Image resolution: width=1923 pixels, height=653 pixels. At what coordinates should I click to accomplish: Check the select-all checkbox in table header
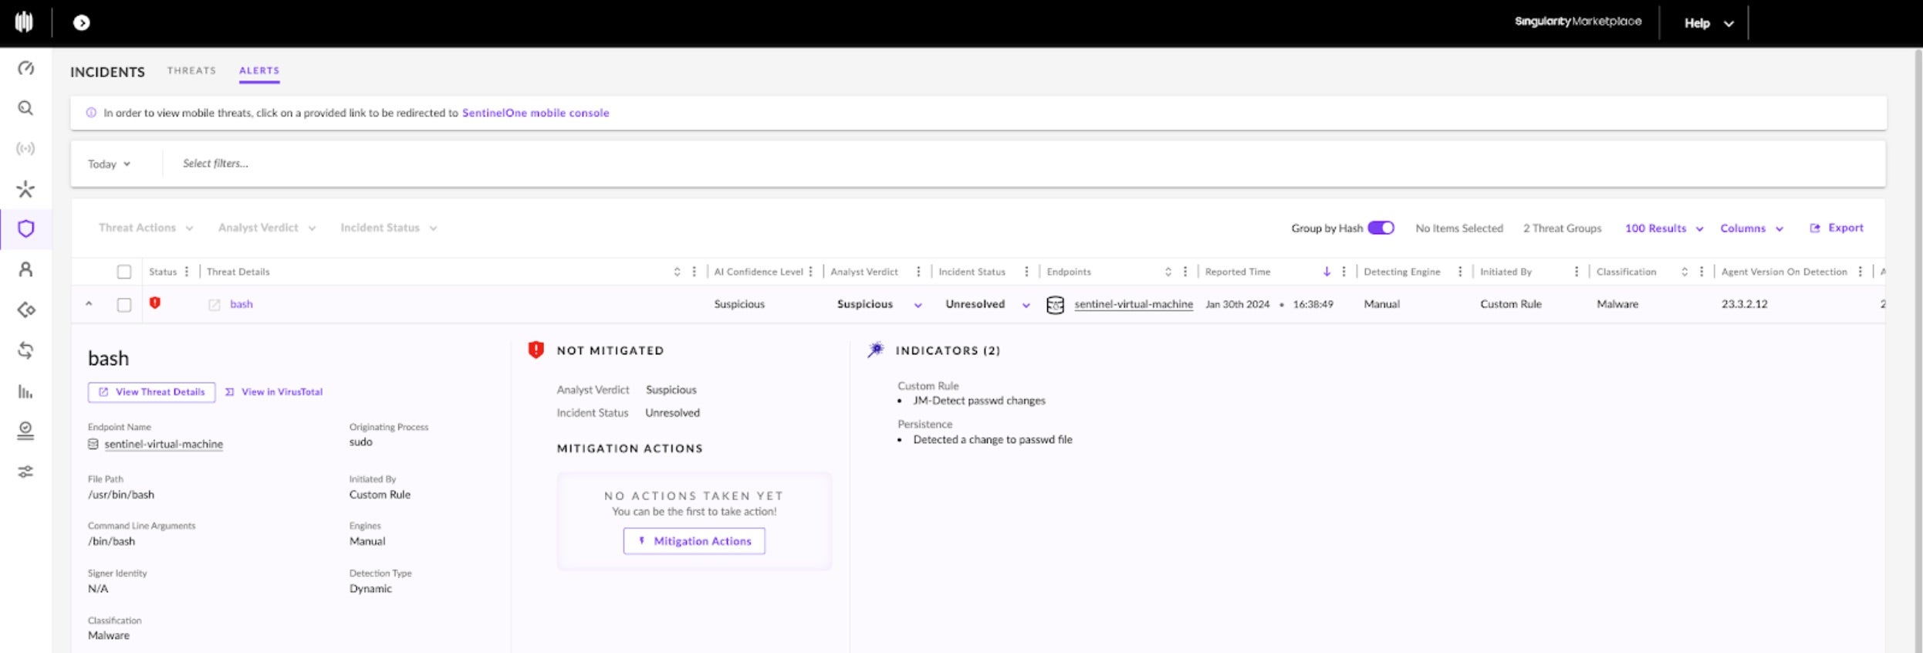pos(123,272)
